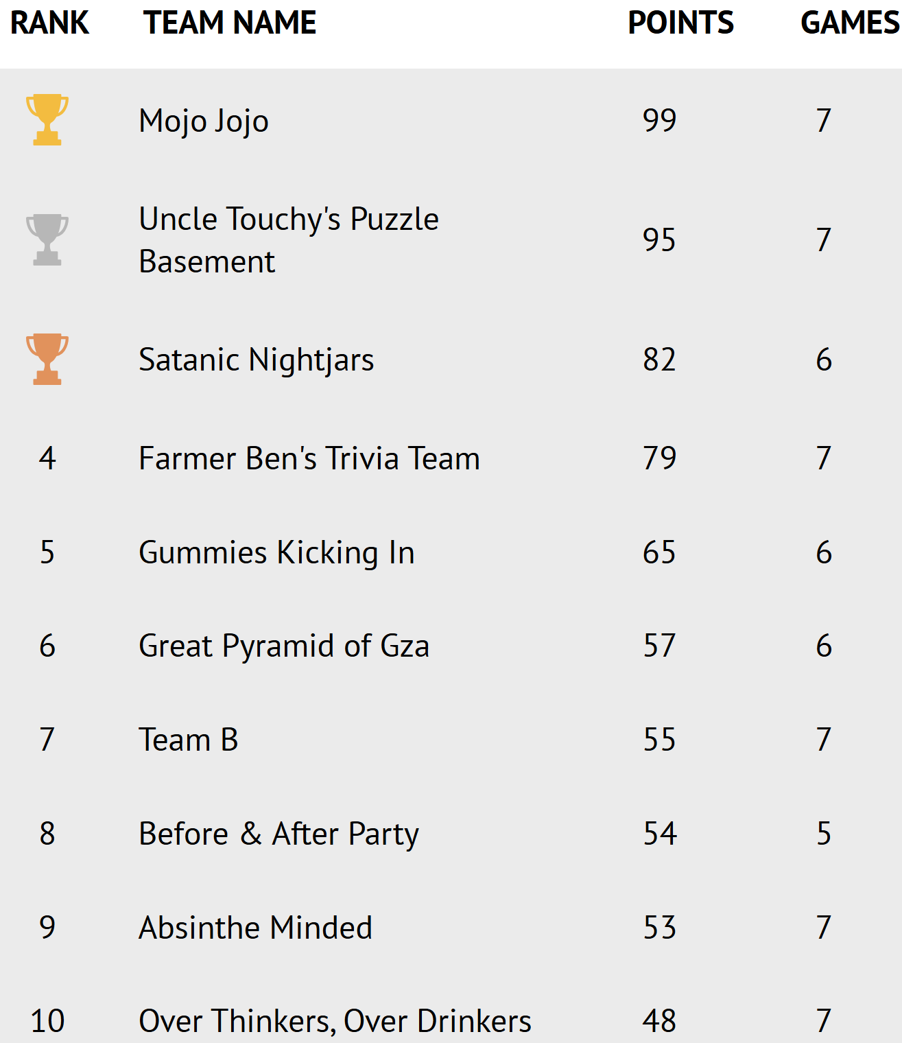Open the Satanic Nightjars team entry

(x=256, y=360)
